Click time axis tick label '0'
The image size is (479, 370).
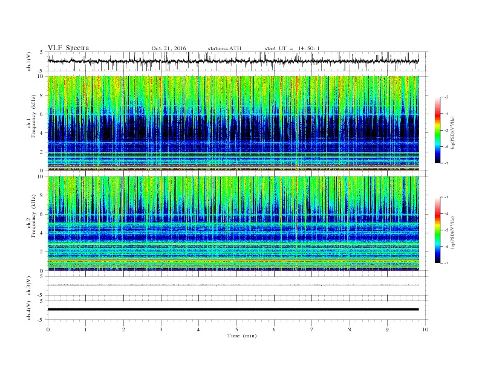point(48,329)
